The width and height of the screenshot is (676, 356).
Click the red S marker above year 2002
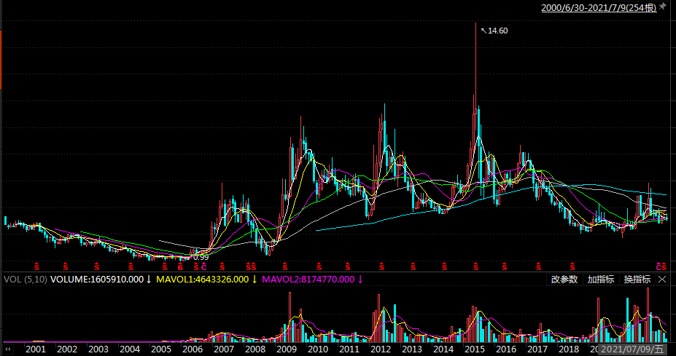[x=66, y=267]
